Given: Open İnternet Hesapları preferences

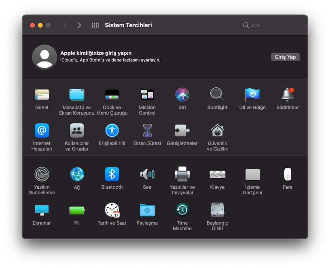Looking at the screenshot, I should [42, 130].
